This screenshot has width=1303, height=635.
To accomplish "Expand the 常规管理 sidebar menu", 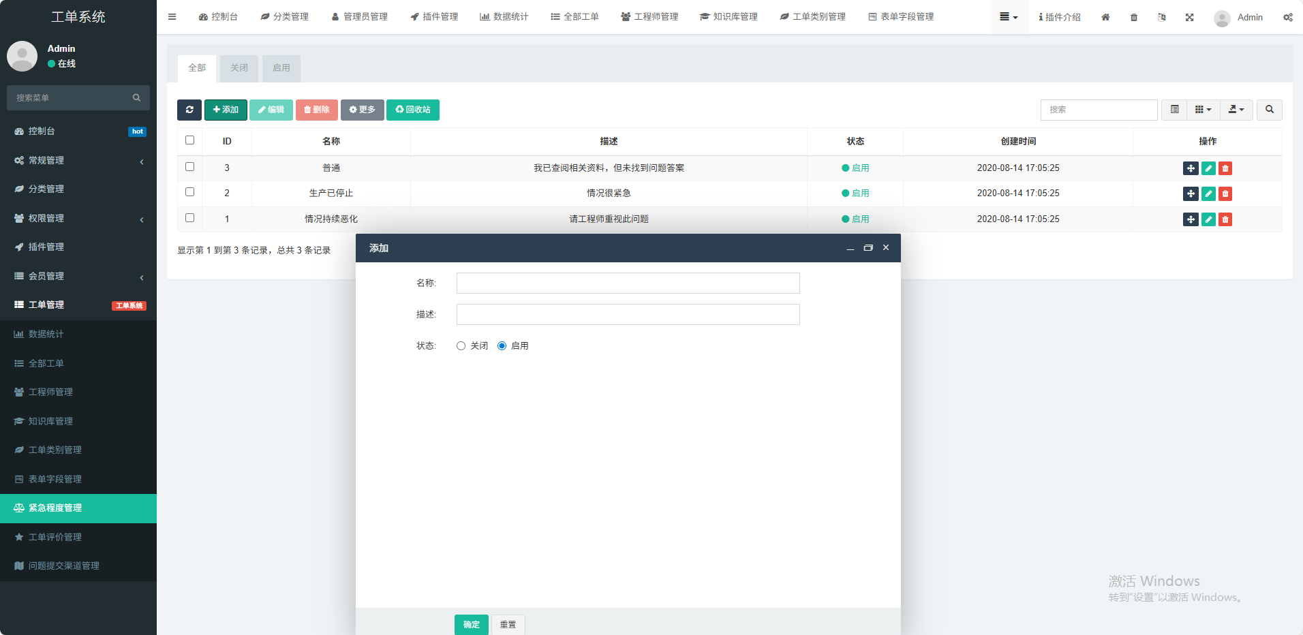I will 78,160.
